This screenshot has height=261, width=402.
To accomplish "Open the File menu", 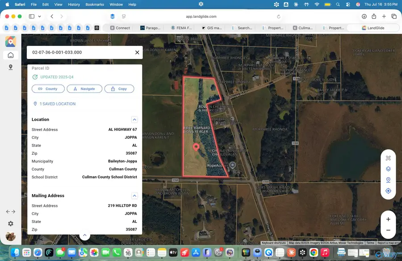I will pyautogui.click(x=33, y=4).
